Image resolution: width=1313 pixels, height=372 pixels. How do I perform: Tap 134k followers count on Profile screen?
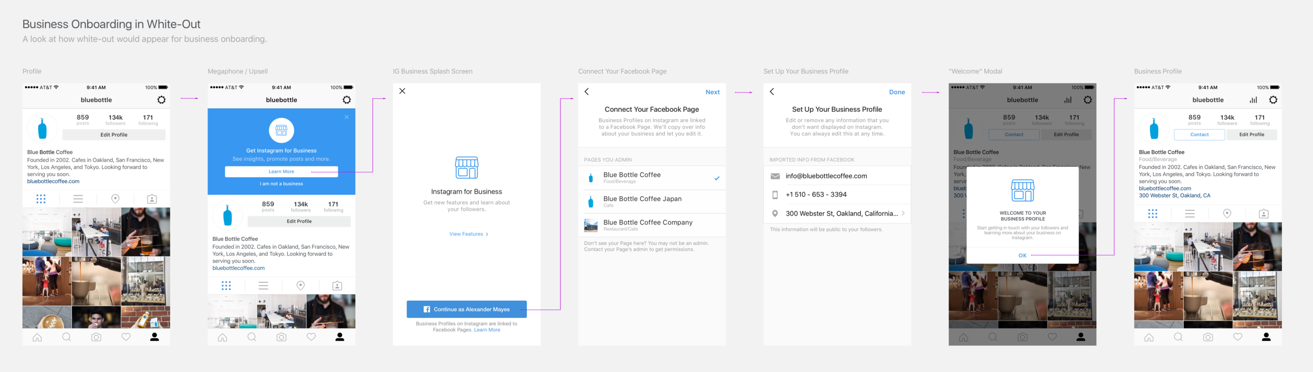(x=116, y=120)
